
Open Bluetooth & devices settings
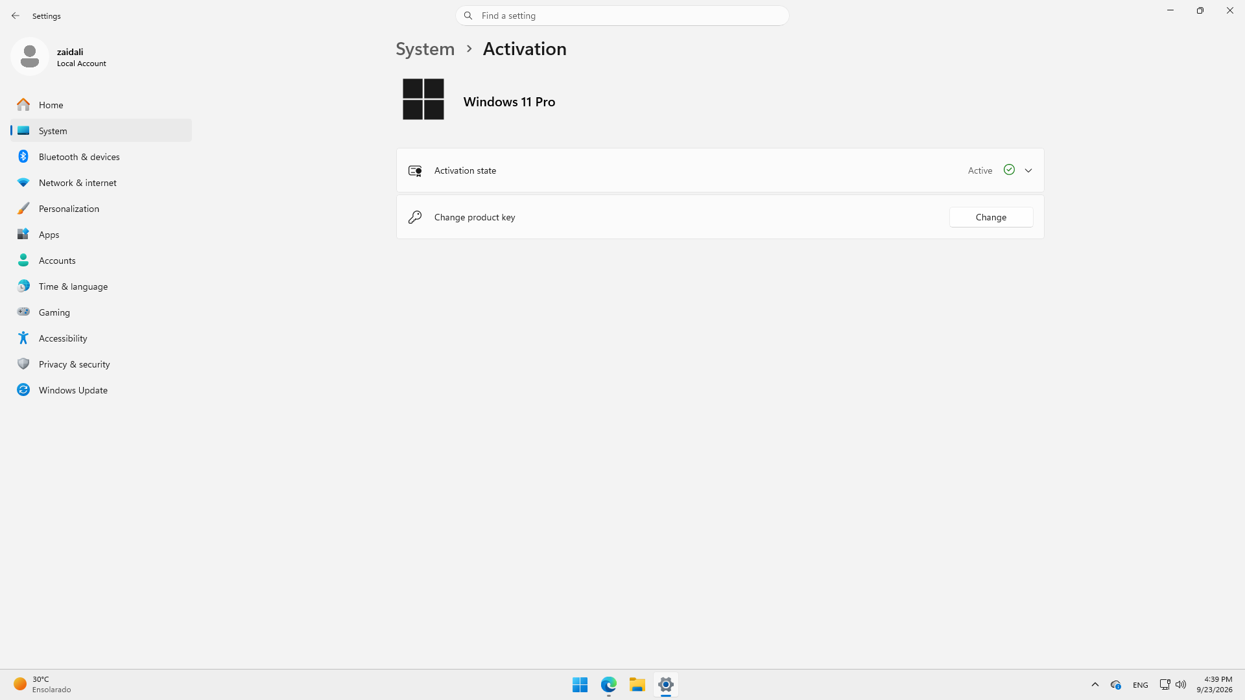101,156
